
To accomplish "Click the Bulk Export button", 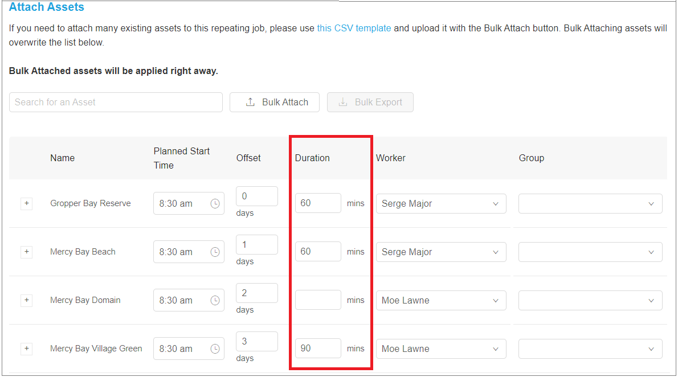I will [370, 103].
